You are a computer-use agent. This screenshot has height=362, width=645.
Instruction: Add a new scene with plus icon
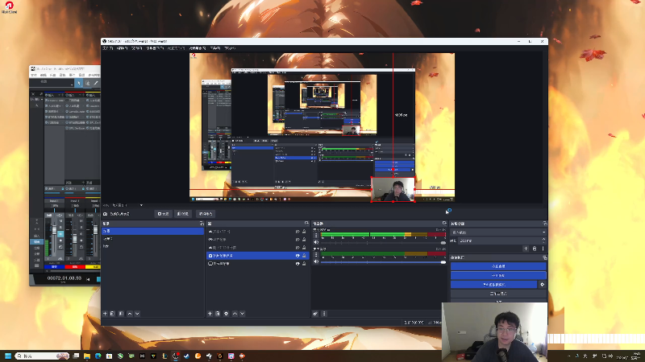click(x=105, y=314)
